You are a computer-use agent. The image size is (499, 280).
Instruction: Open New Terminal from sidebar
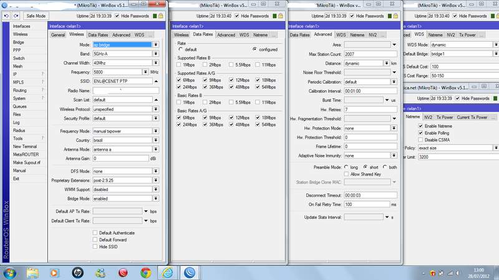pos(25,146)
